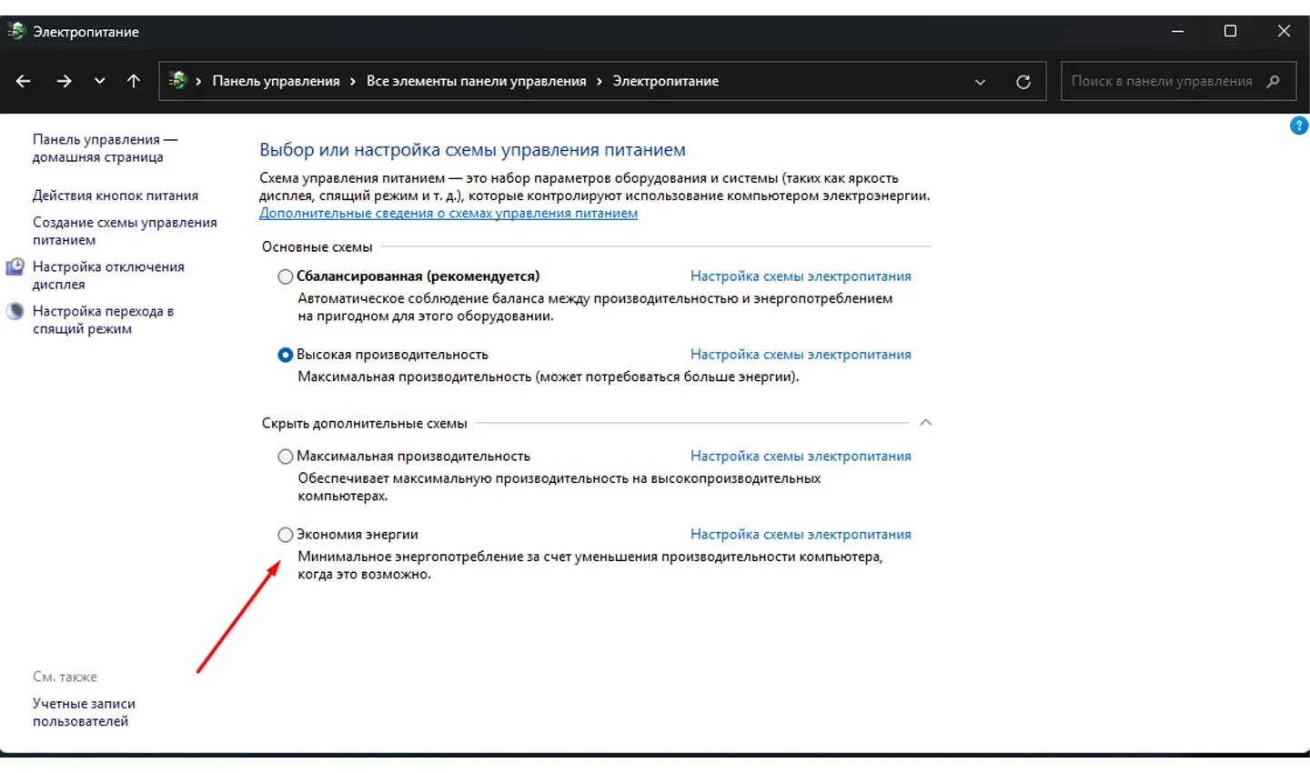Expand chevron before Панель управления breadcrumb
1310x773 pixels.
pos(198,82)
